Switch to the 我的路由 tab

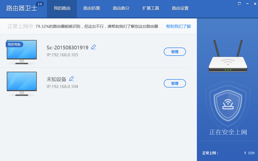tap(62, 9)
